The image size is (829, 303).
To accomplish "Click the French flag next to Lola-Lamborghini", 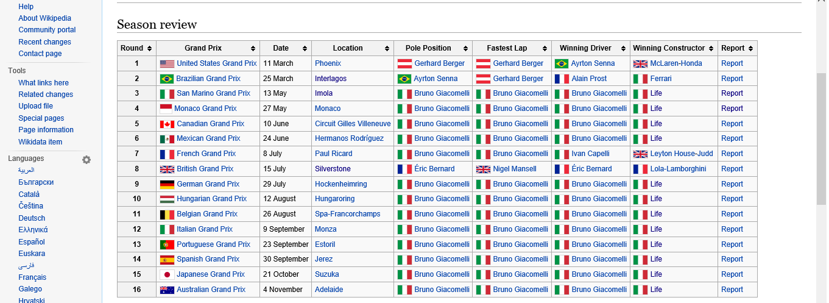I will coord(640,169).
